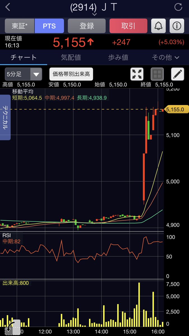Refresh the stock quote data
The height and width of the screenshot is (336, 189).
[x=178, y=7]
